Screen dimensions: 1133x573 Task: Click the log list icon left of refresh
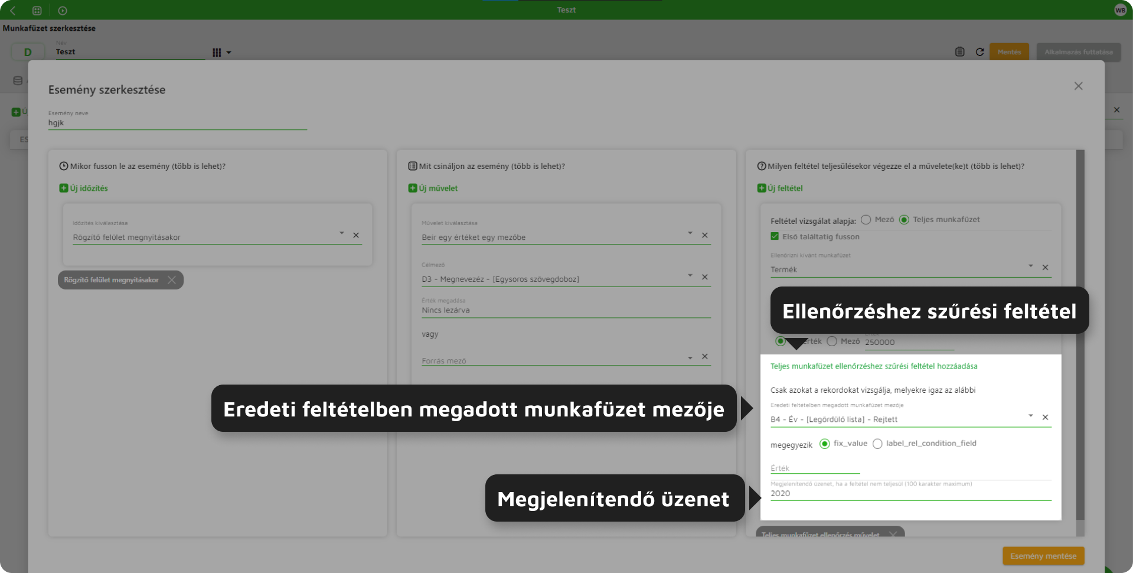pos(959,52)
